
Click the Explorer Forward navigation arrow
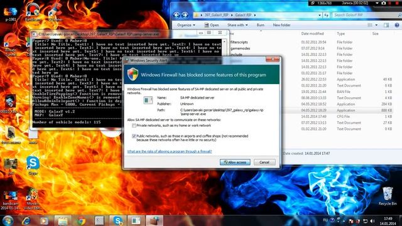click(x=185, y=15)
